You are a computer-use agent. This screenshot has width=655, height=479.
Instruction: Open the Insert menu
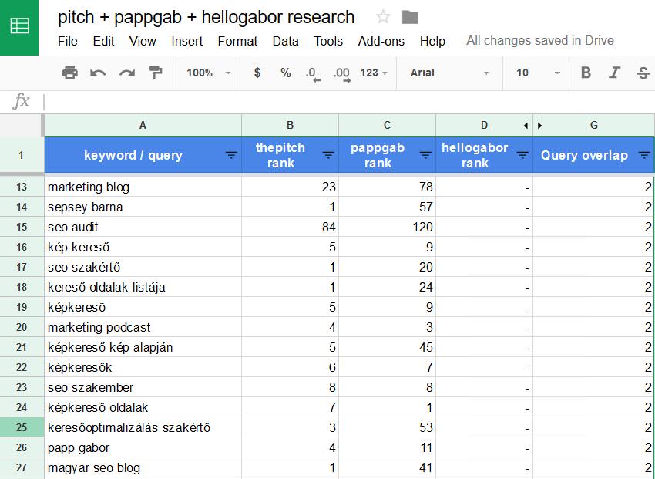coord(186,41)
